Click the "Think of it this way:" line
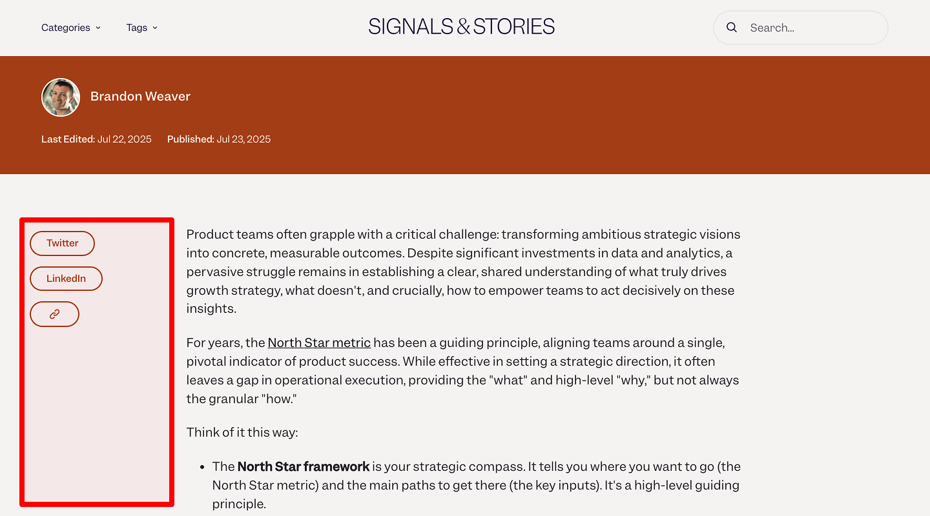This screenshot has height=516, width=930. click(x=242, y=432)
